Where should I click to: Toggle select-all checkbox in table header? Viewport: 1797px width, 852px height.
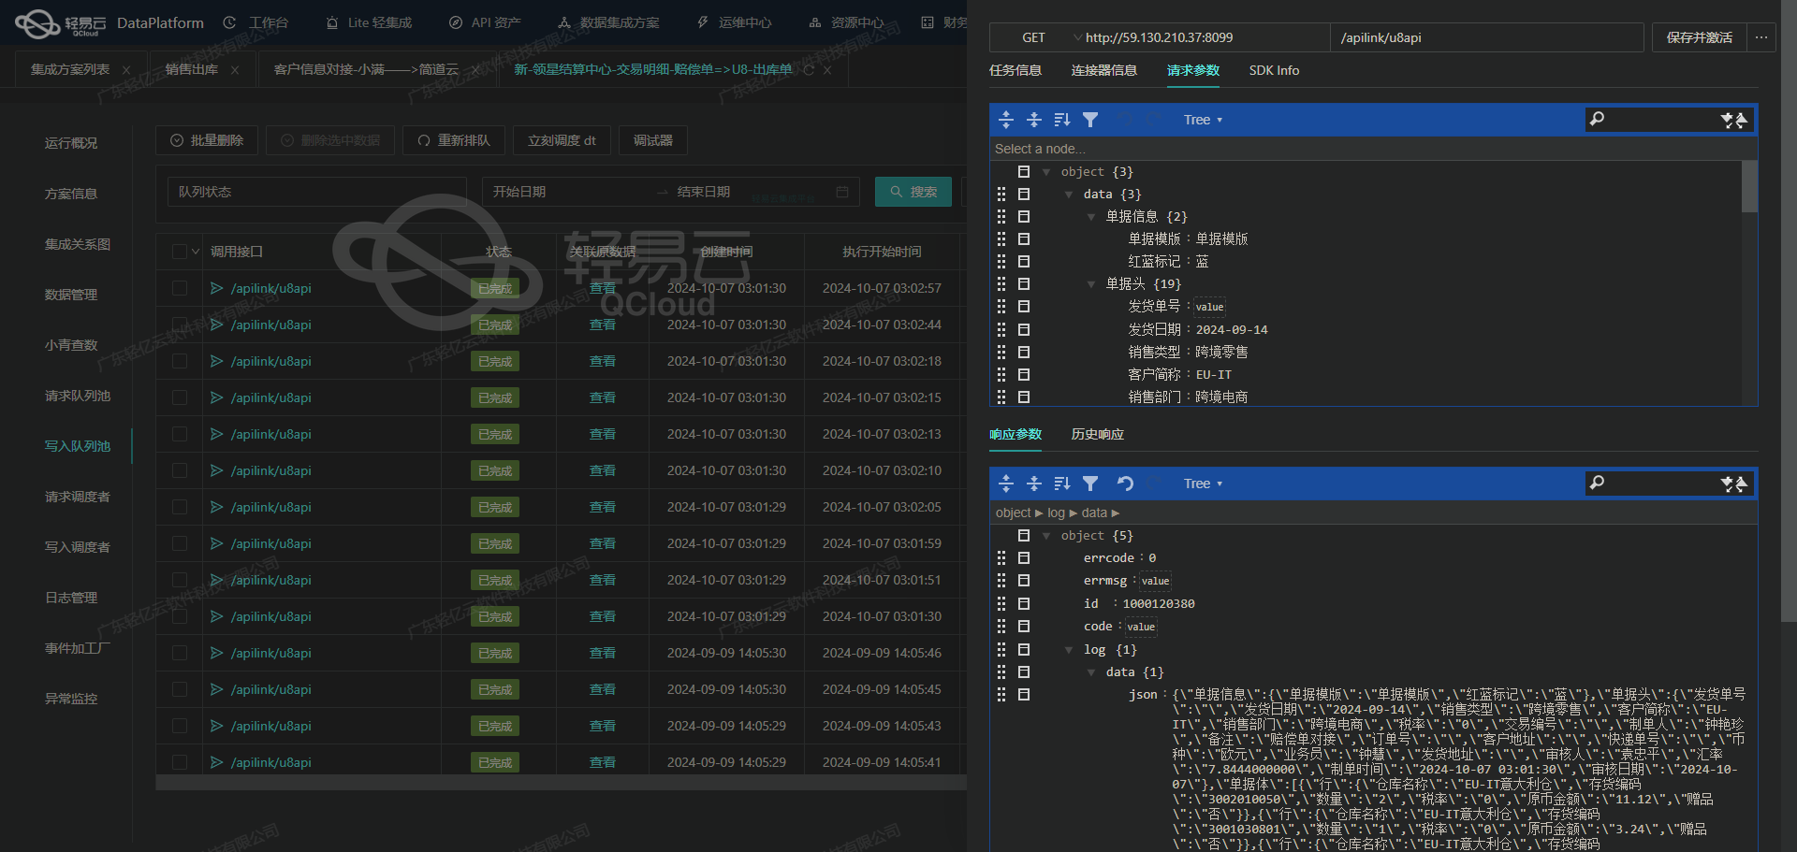coord(180,252)
